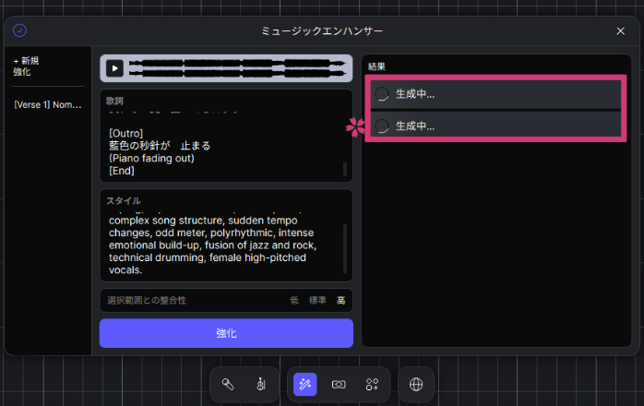Start a new enhancement with + 新規強化

[x=27, y=66]
